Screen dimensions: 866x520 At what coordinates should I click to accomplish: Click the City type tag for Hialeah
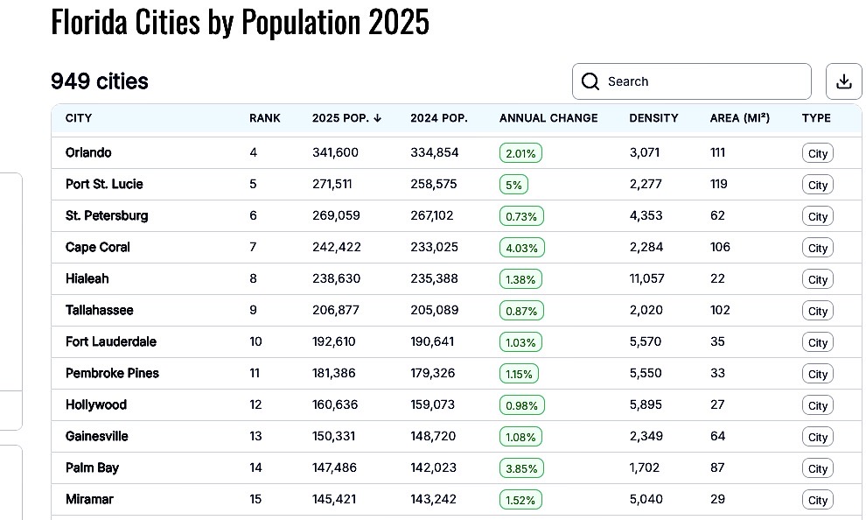(x=818, y=279)
